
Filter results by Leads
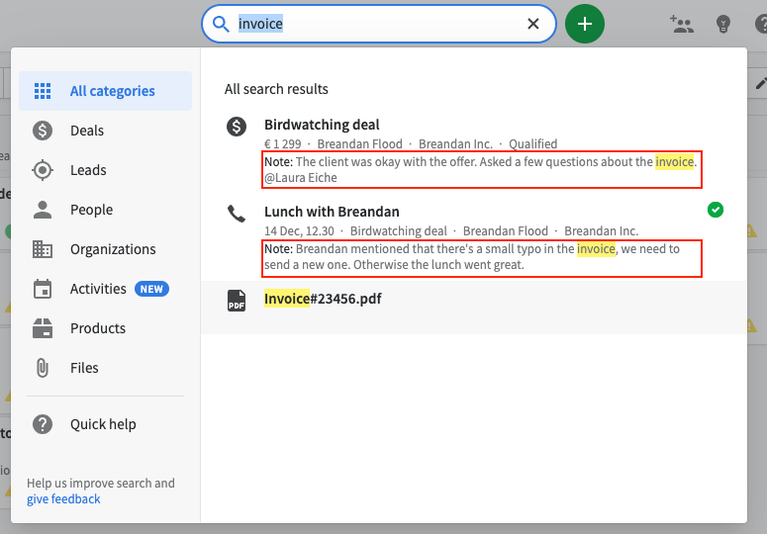tap(105, 170)
